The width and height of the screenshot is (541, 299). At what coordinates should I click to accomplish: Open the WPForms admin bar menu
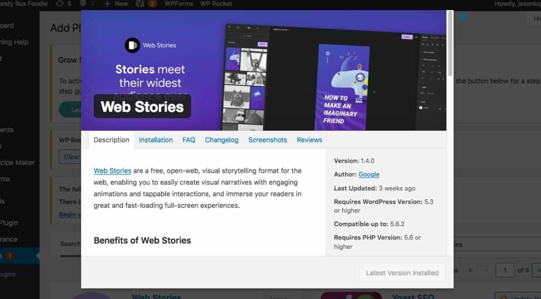(179, 4)
